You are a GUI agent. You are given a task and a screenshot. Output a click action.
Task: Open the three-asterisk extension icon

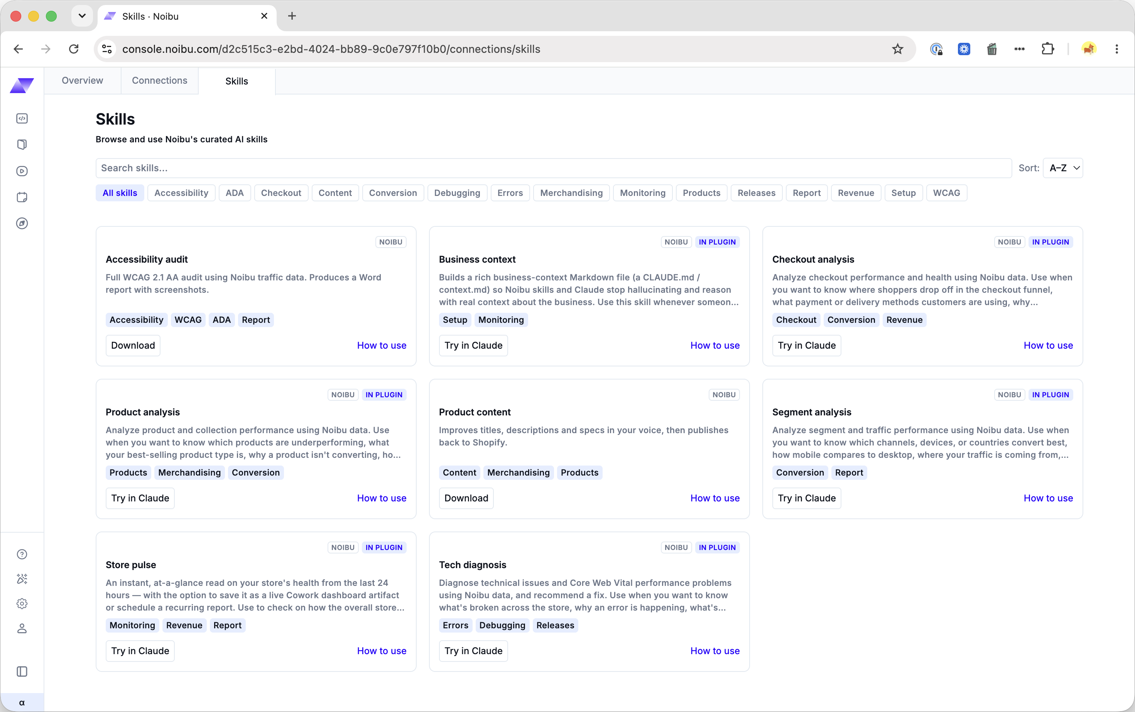(1020, 49)
